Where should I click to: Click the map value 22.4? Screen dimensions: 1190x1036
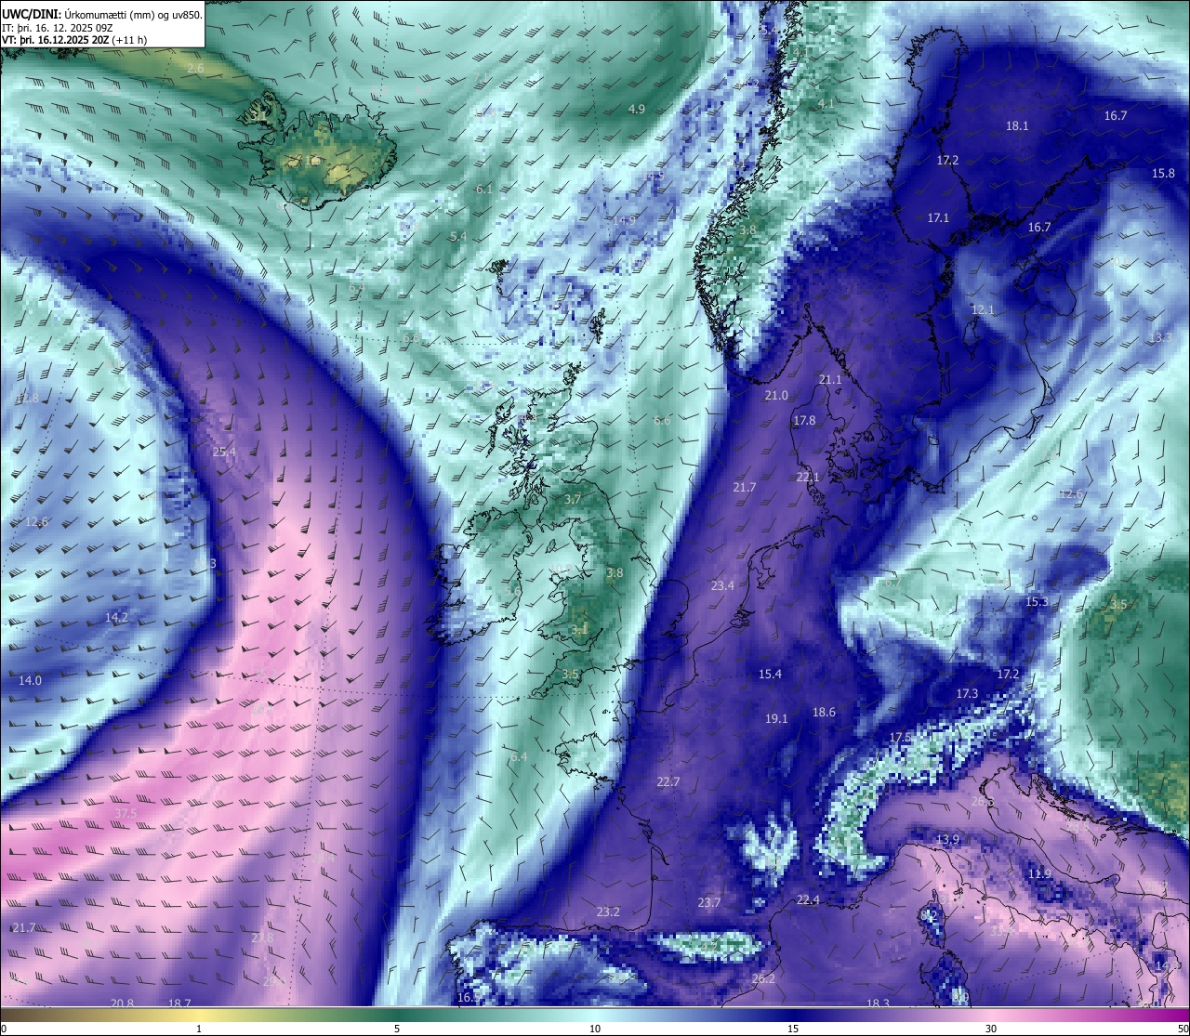point(809,900)
